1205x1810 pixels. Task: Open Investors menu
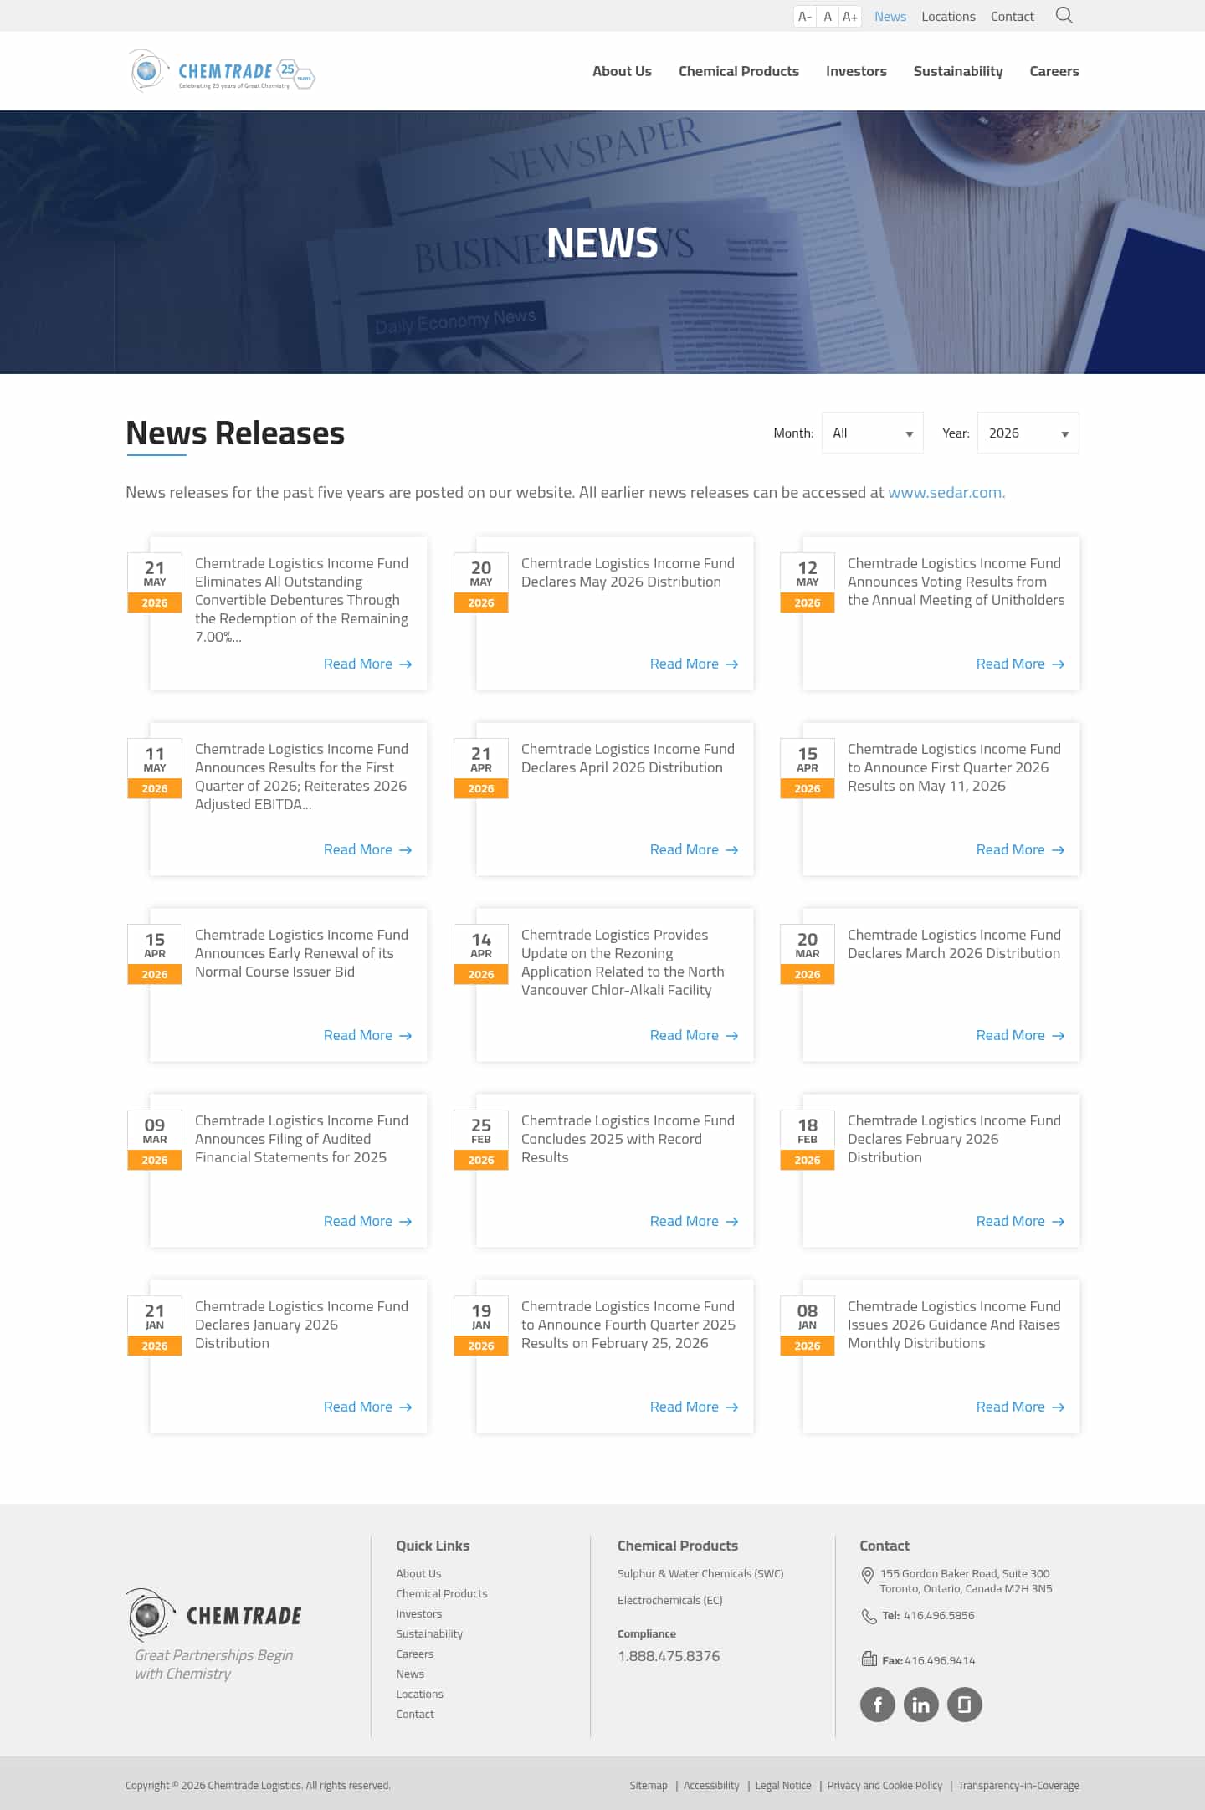tap(856, 71)
